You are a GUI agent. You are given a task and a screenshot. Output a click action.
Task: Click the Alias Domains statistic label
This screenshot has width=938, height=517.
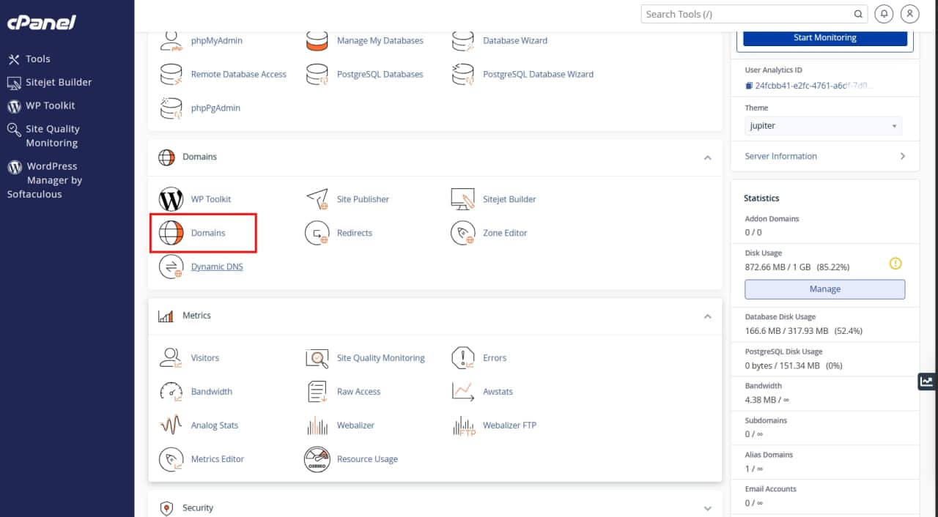click(x=769, y=455)
